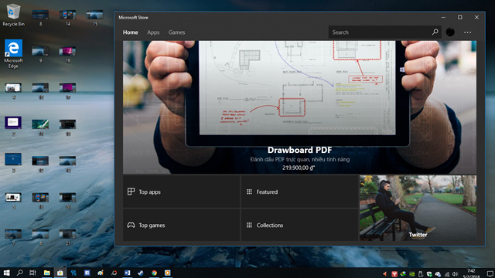The image size is (495, 278).
Task: Open Google Chrome from the taskbar
Action: [154, 273]
